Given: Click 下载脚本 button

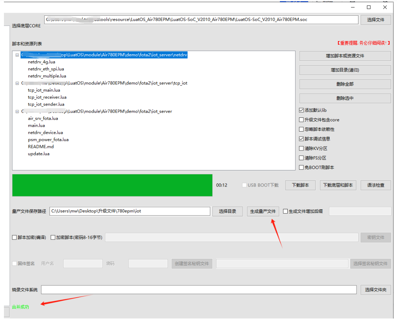Looking at the screenshot, I should pyautogui.click(x=300, y=185).
